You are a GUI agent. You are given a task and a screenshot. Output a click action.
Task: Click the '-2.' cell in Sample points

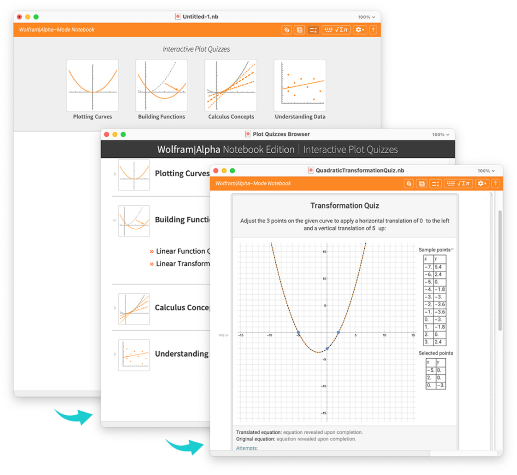[428, 304]
